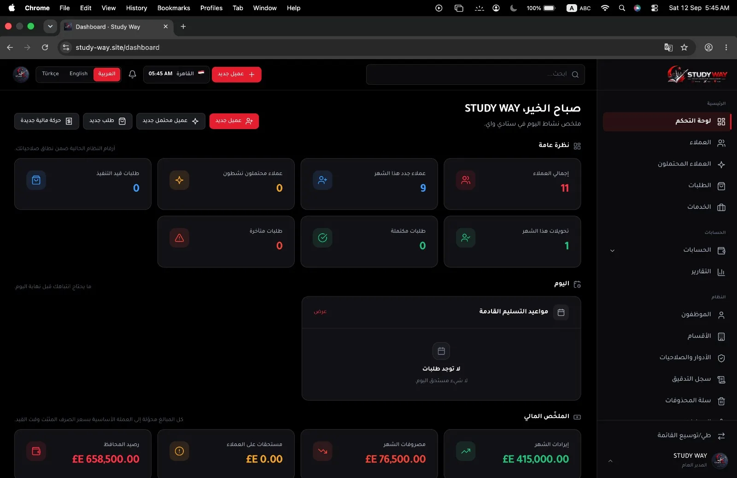Select the Dashboard · Study Way tab
The height and width of the screenshot is (478, 737).
point(117,27)
